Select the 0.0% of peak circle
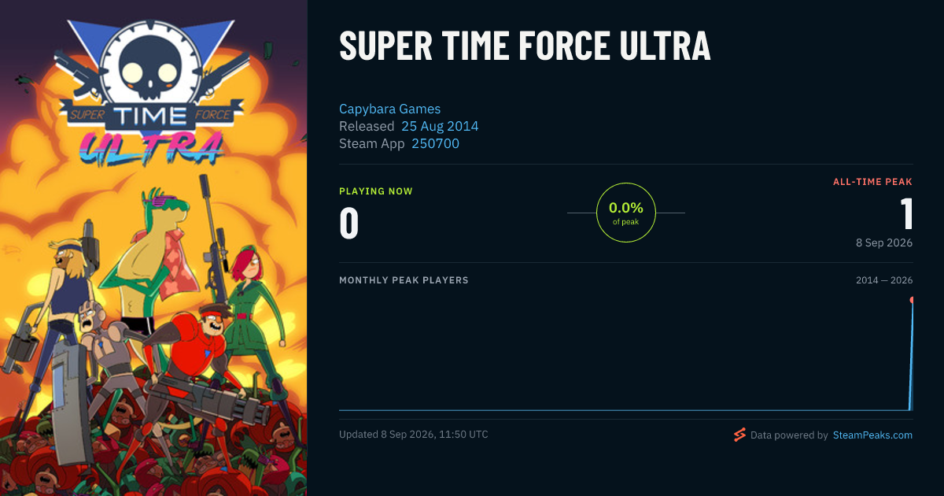The image size is (944, 496). click(626, 213)
